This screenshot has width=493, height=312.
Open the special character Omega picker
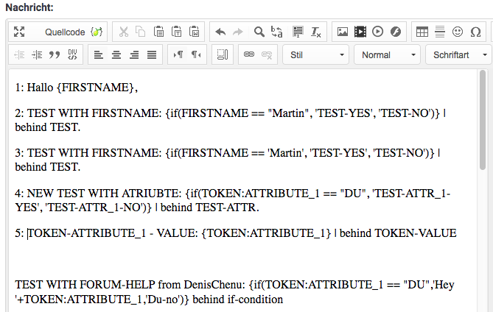[x=475, y=32]
